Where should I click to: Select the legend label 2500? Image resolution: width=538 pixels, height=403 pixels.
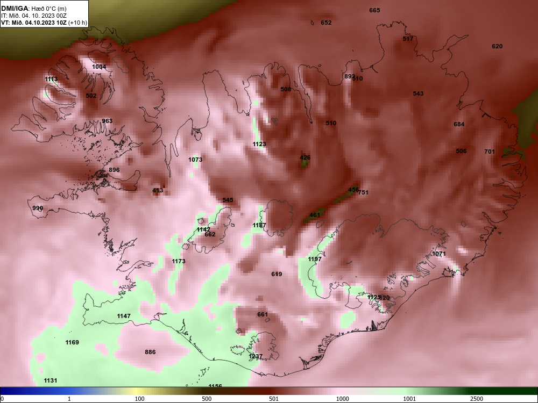tap(477, 399)
